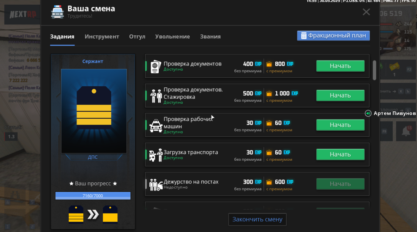
Task: View the Звания tab
Action: 210,37
